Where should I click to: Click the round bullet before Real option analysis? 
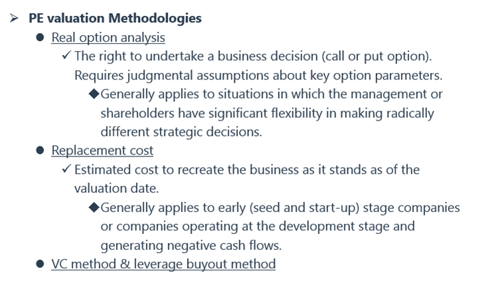(x=40, y=38)
